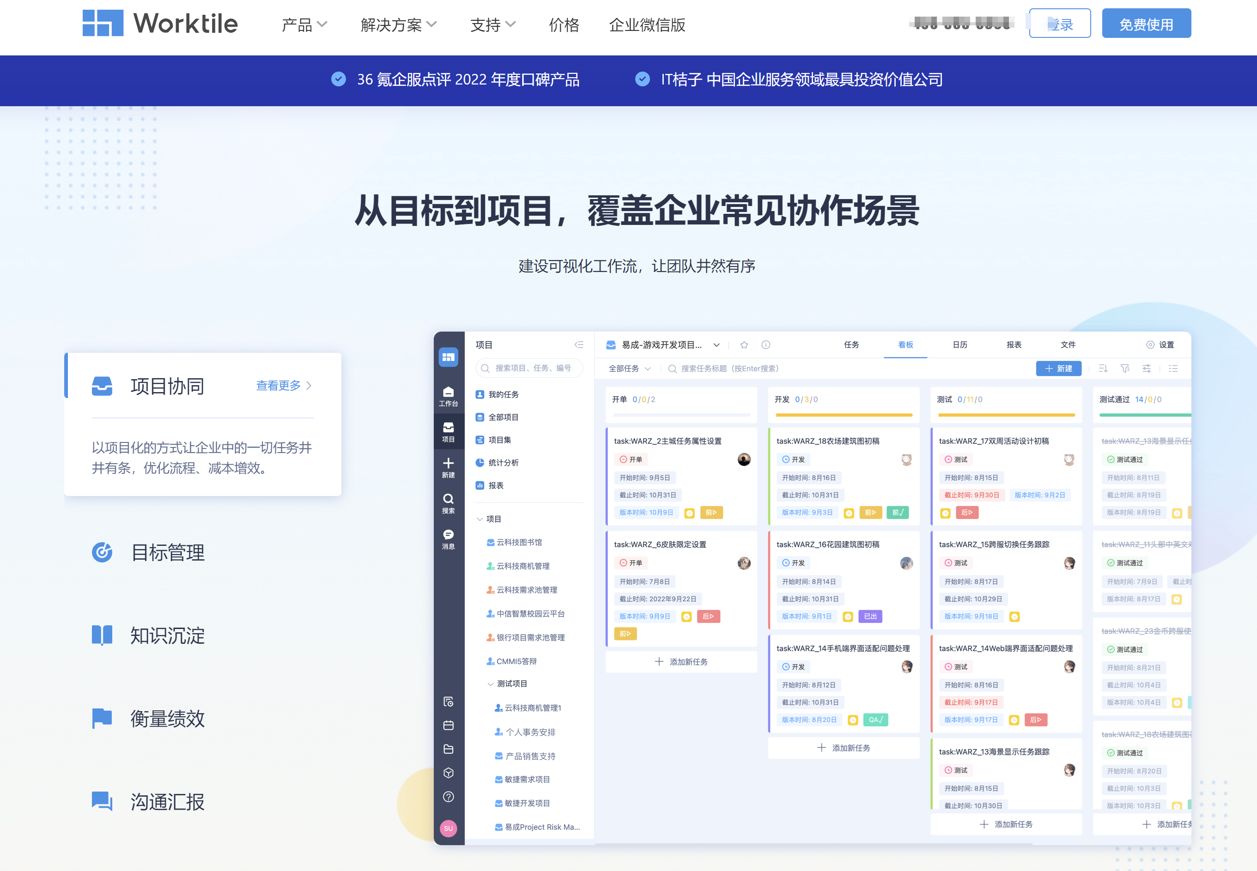Click the folder icon in the dark sidebar
This screenshot has width=1257, height=871.
pyautogui.click(x=448, y=749)
